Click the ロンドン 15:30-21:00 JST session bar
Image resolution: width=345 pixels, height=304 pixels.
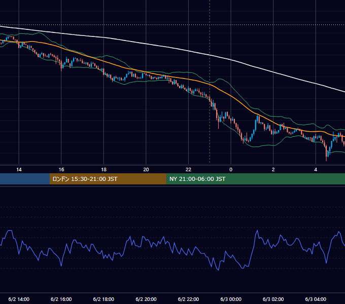(108, 179)
